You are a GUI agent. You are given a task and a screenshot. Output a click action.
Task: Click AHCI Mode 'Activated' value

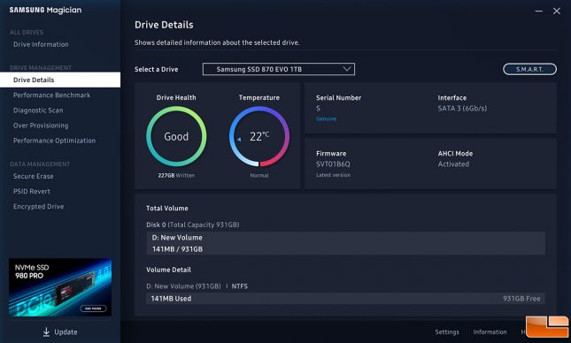(x=453, y=164)
